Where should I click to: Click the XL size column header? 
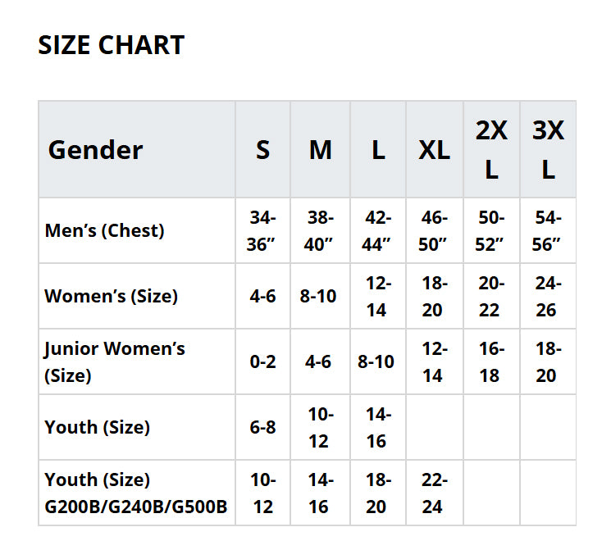434,150
